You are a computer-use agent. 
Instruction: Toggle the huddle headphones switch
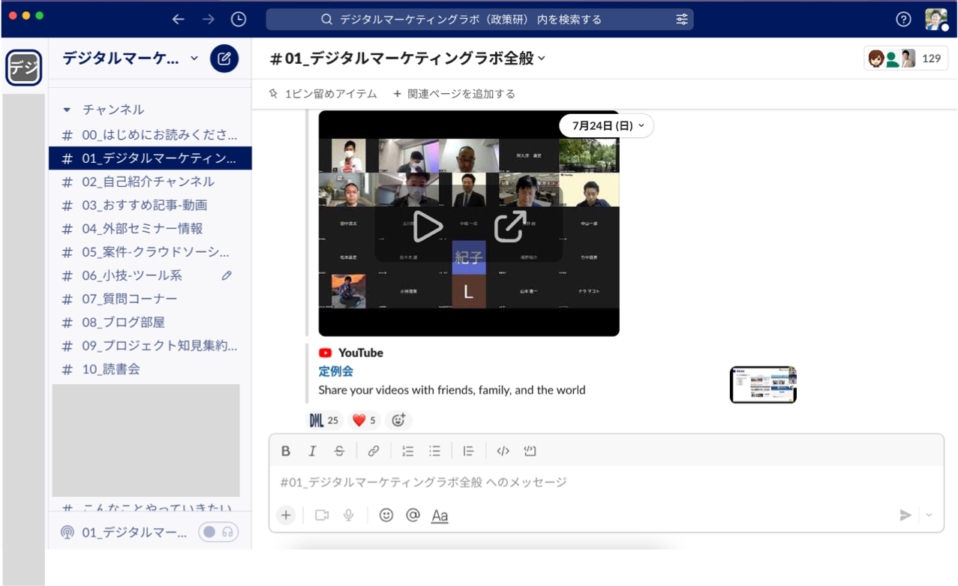click(218, 532)
